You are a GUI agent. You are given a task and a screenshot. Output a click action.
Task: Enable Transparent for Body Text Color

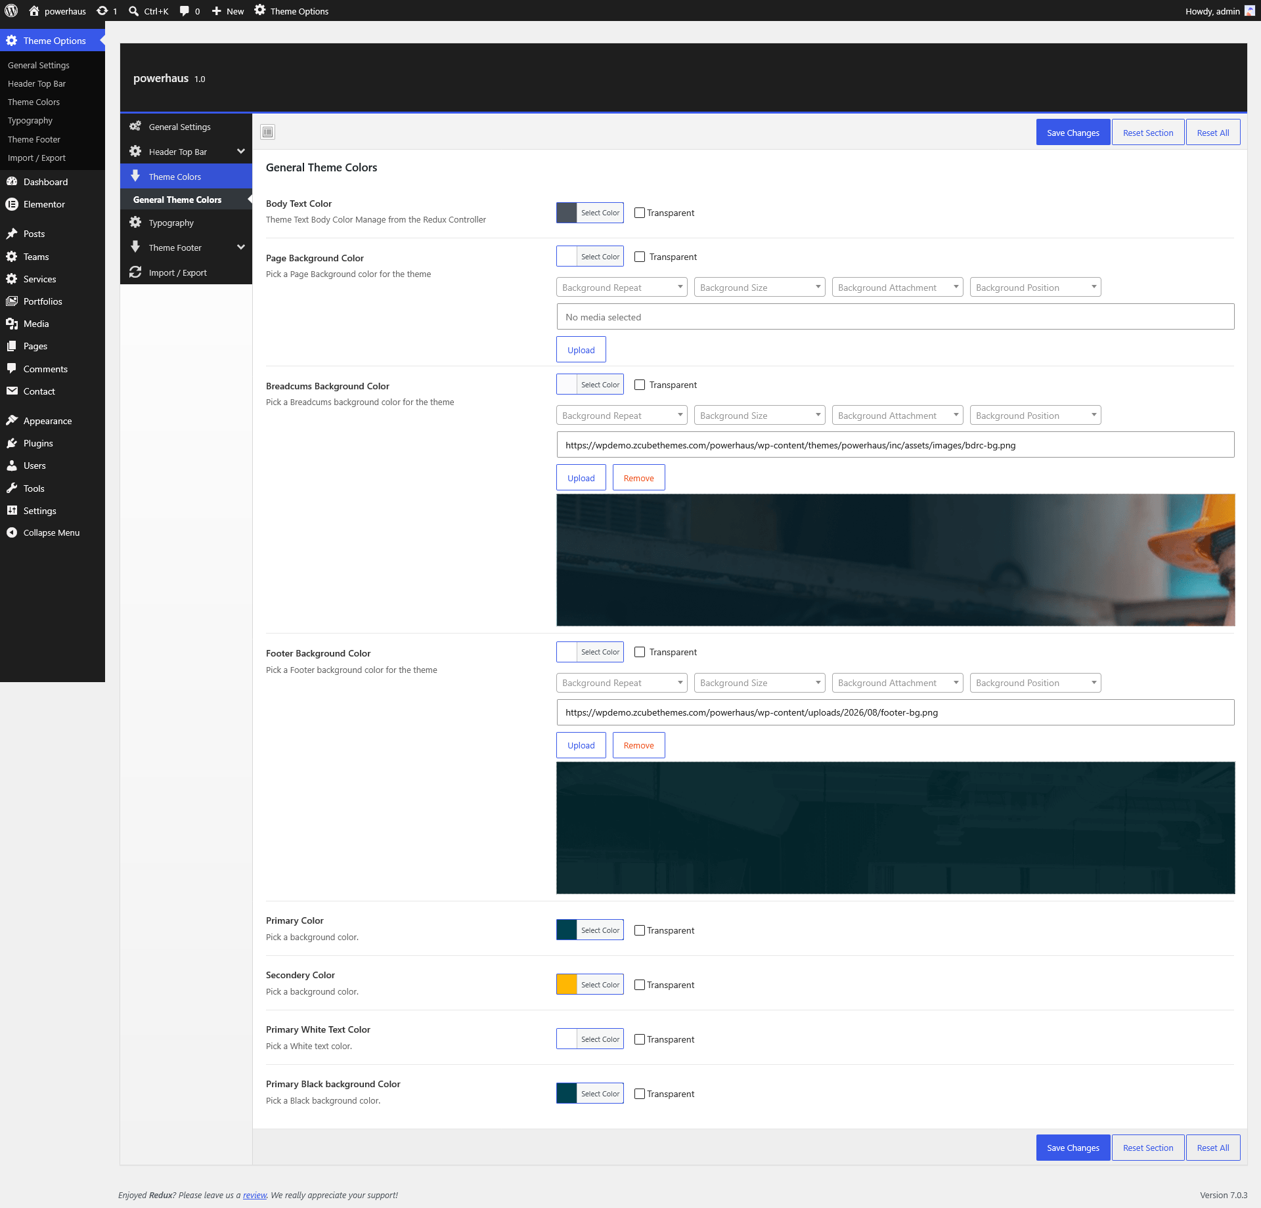[x=640, y=213]
